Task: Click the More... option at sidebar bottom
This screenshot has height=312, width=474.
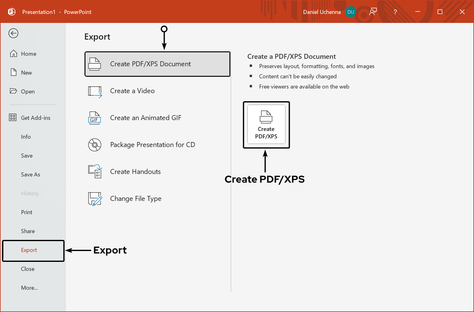Action: click(29, 288)
